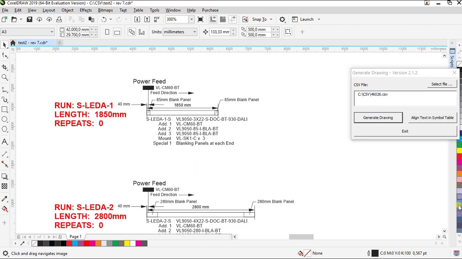Select the Rectangle tool
This screenshot has height=259, width=462.
(x=4, y=109)
